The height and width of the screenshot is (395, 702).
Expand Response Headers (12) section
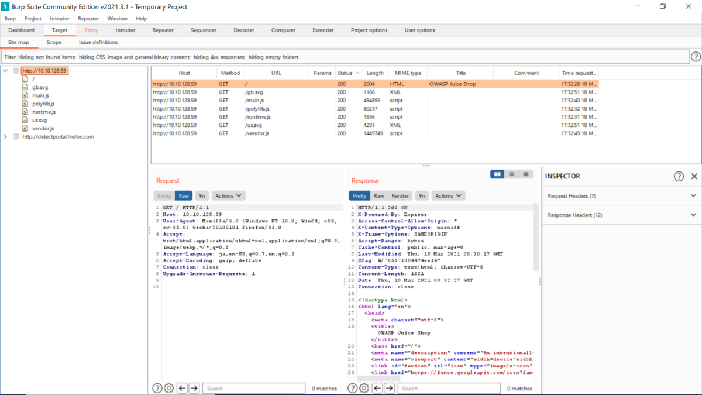coord(622,215)
